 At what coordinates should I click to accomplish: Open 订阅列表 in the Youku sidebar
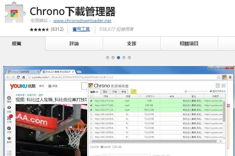[9, 153]
